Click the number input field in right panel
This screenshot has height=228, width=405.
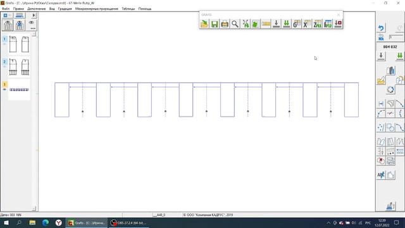[x=396, y=37]
